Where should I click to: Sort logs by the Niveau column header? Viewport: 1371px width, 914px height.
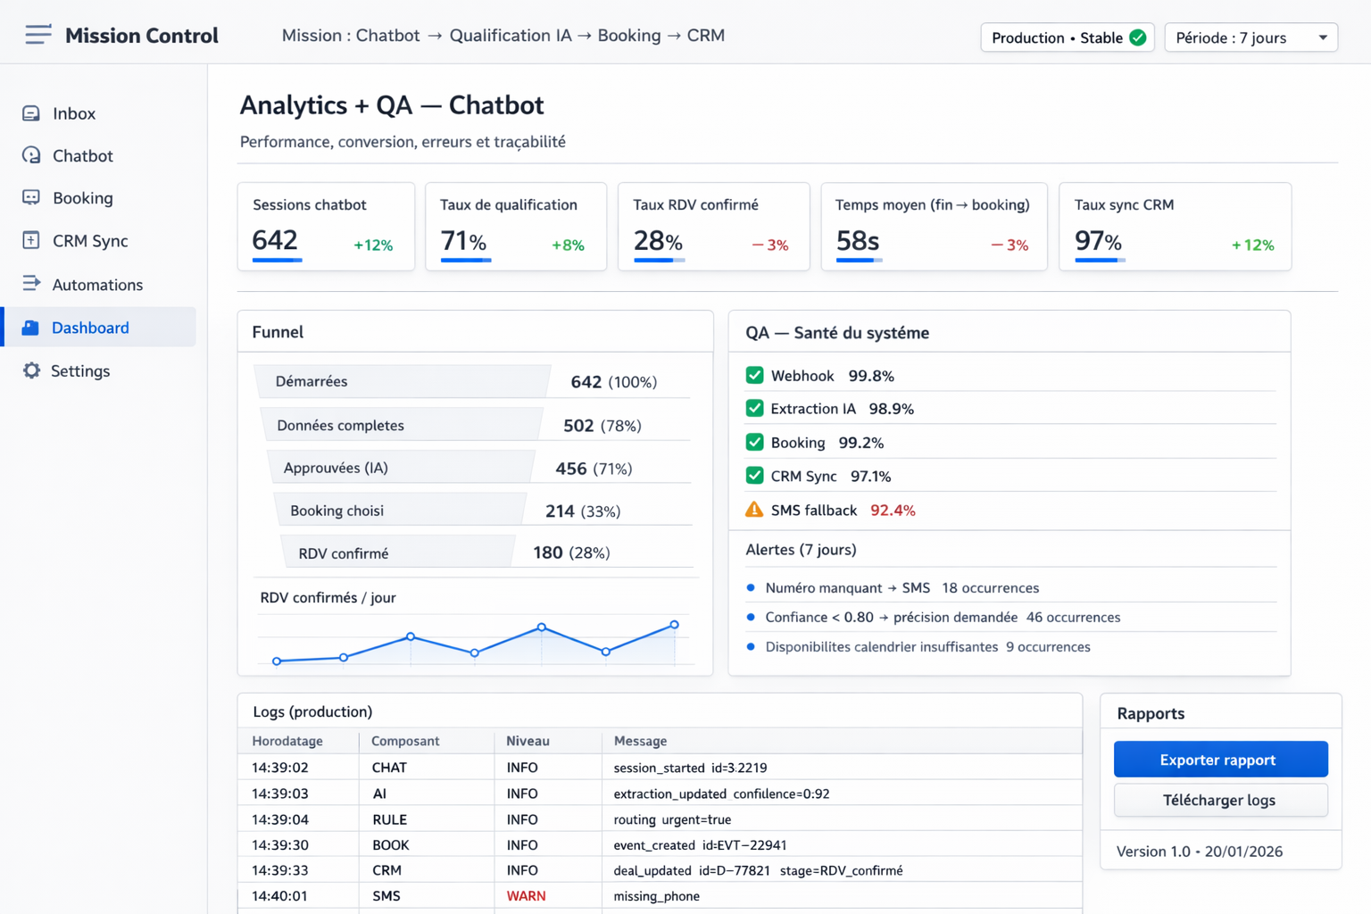click(528, 741)
